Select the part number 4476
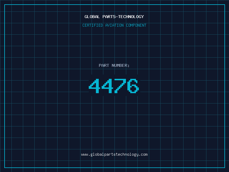Screen dimensions: 229x172 [114, 86]
